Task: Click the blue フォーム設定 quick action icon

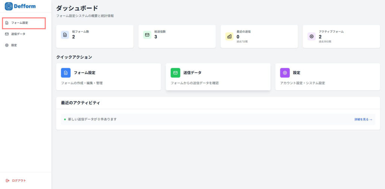Action: click(66, 73)
